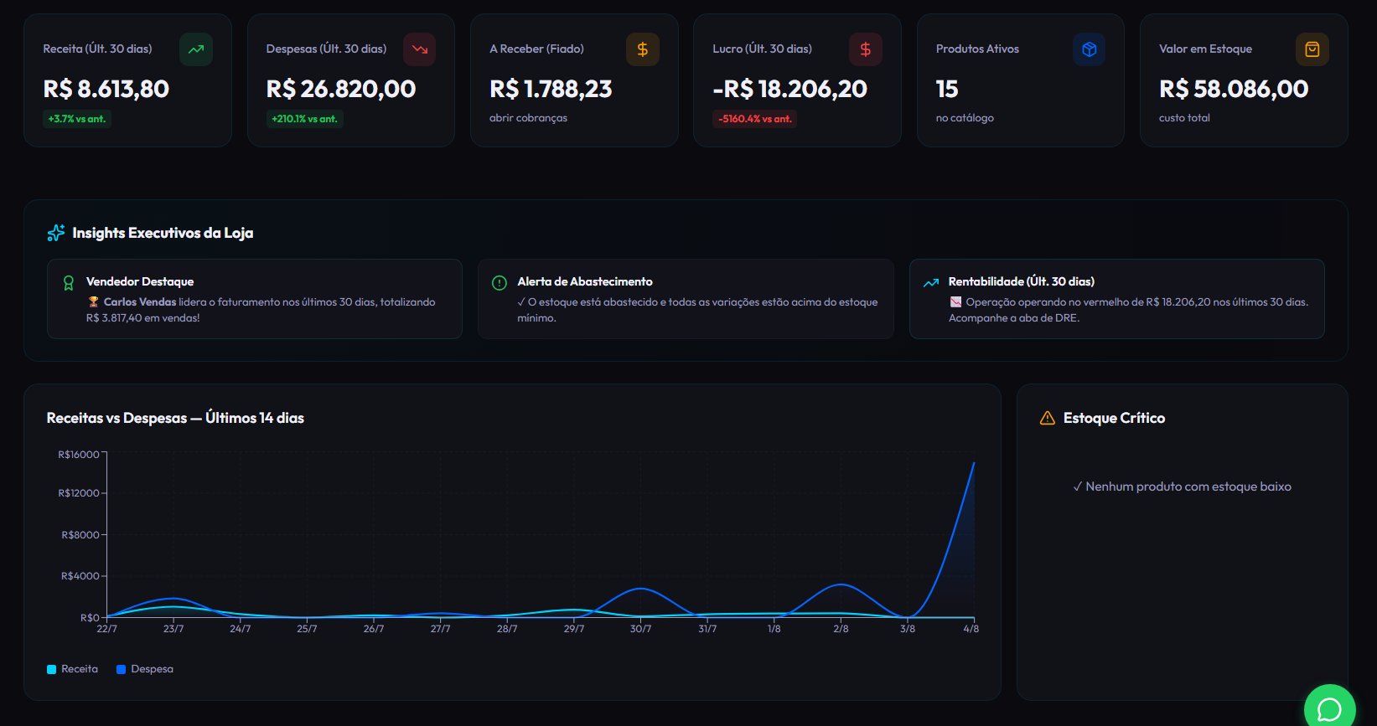Click the A Receber (Fiado) card label
The height and width of the screenshot is (726, 1377).
pos(536,49)
